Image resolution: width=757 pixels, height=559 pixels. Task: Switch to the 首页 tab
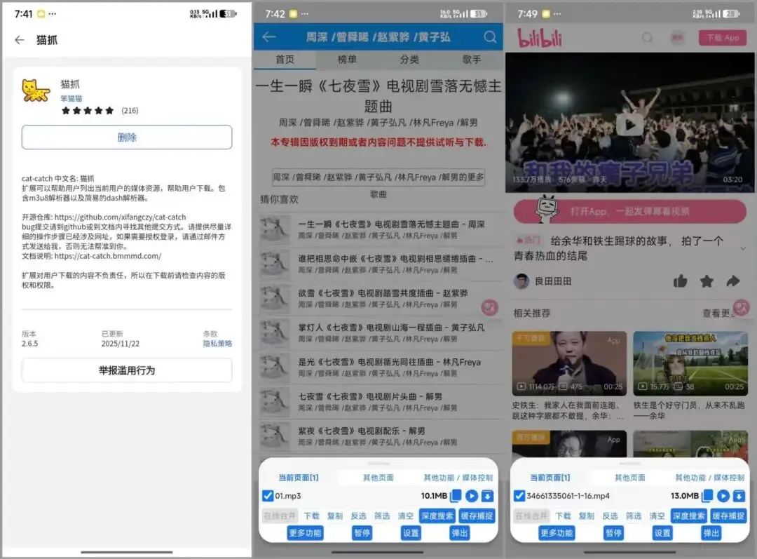[x=285, y=60]
